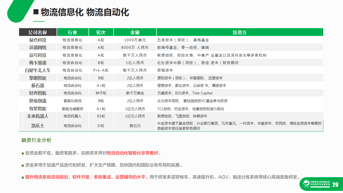Click the black square bullet before the title
Screen dimensions: 343x193
click(x=35, y=12)
